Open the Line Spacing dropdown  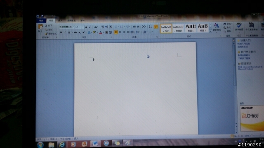pos(138,32)
